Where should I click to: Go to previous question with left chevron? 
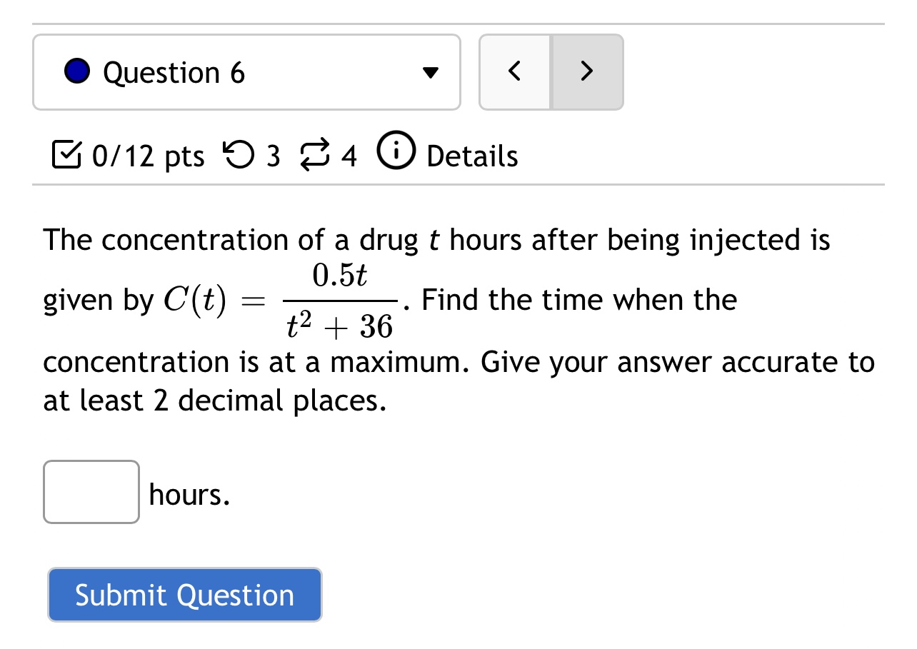(x=515, y=71)
